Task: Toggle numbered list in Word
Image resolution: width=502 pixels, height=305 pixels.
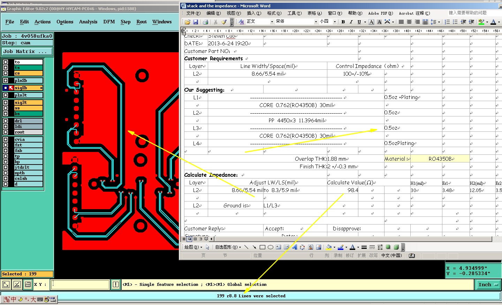Action: (x=447, y=22)
